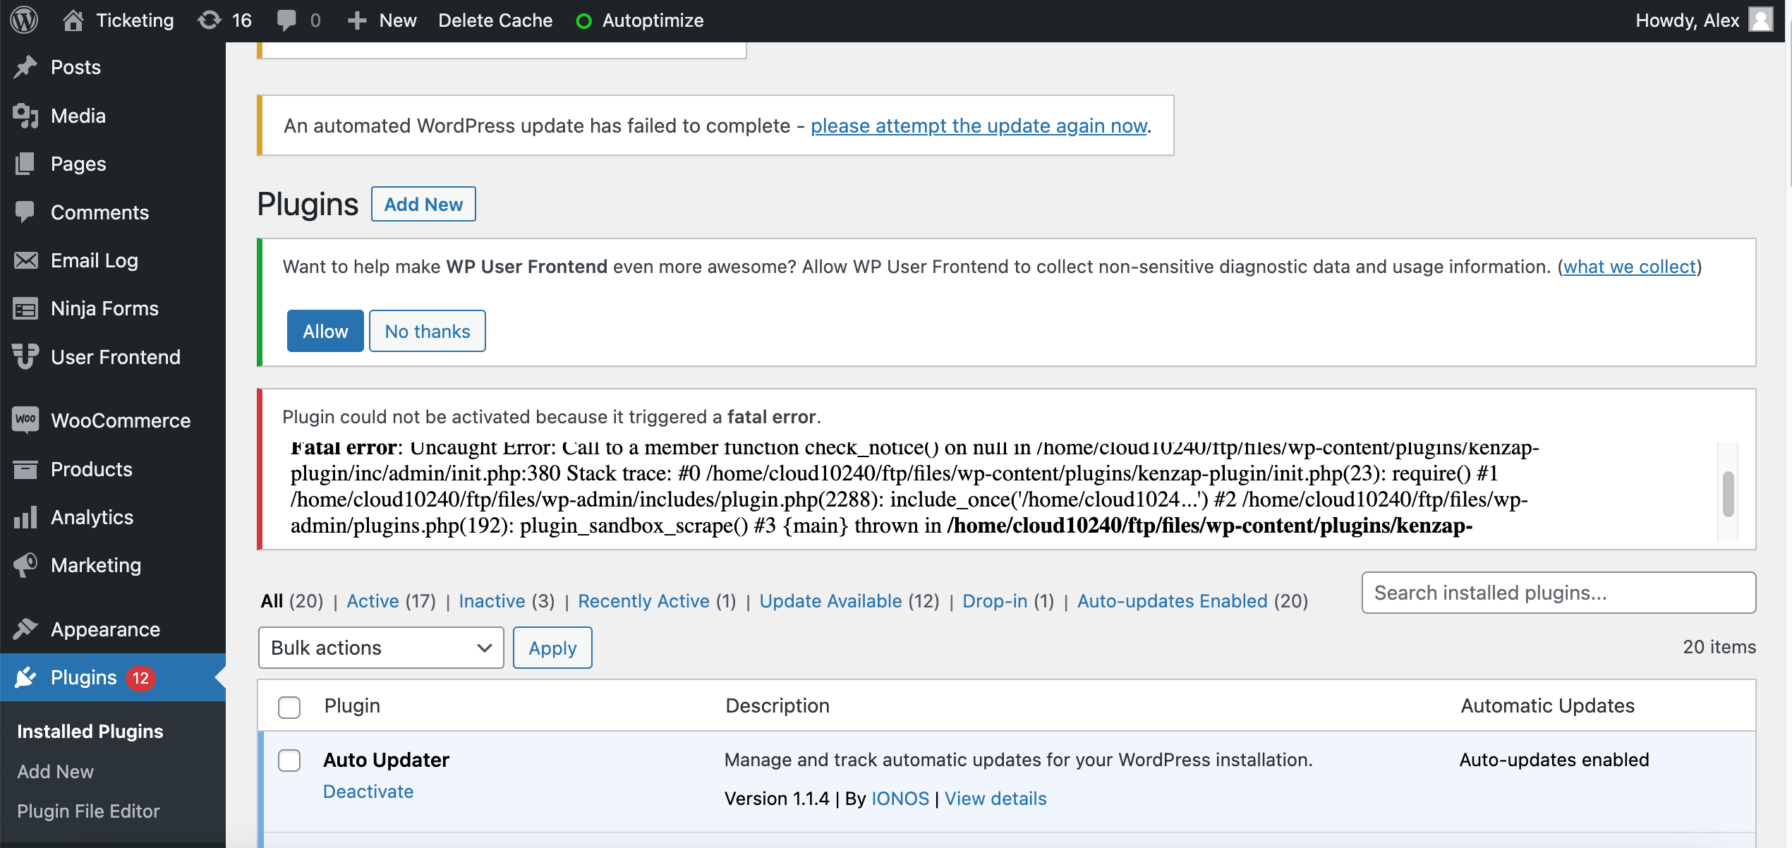Click the Ticketing home icon
1792x848 pixels.
73,20
